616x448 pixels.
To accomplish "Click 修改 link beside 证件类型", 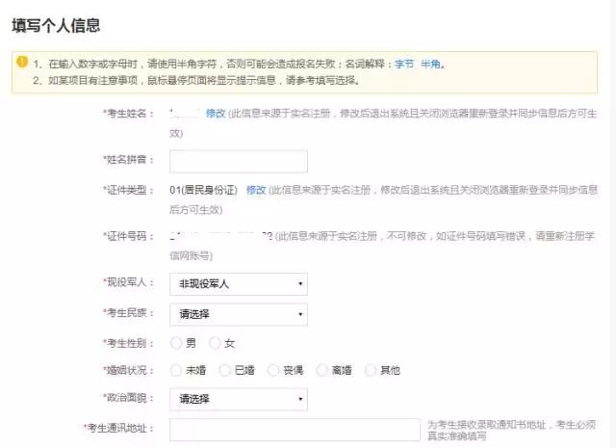I will coord(255,191).
